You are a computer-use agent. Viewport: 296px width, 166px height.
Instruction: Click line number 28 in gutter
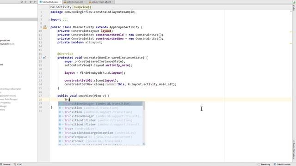[40, 100]
